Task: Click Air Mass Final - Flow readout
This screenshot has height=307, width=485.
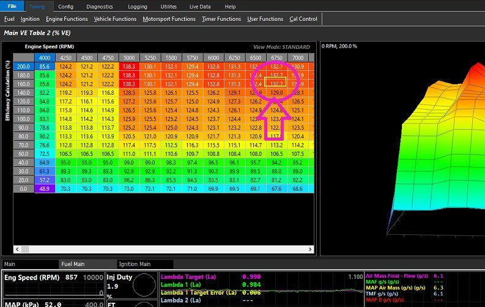Action: pos(405,276)
